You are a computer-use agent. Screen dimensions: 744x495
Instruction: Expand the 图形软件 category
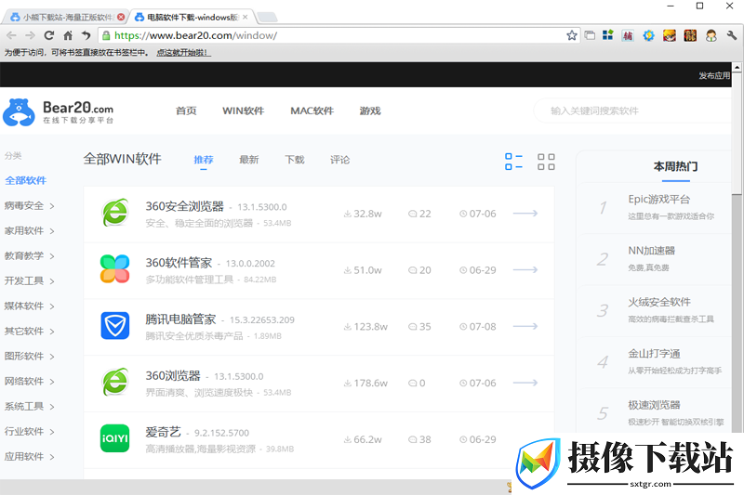30,357
